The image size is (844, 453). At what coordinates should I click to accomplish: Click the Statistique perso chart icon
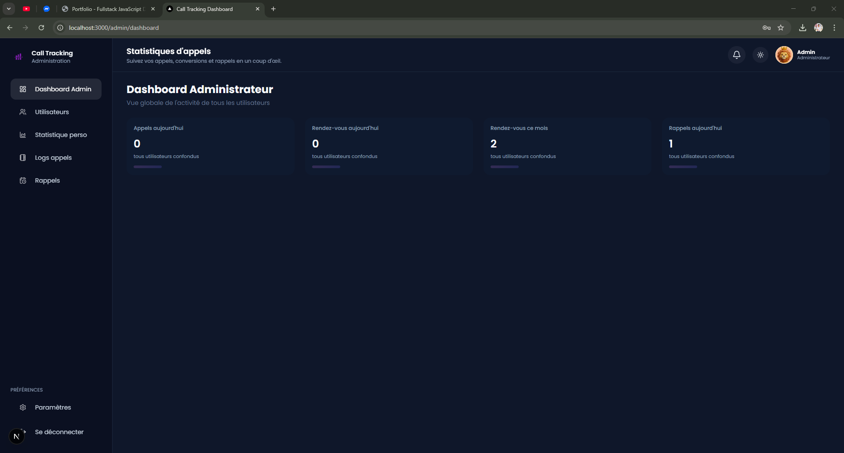click(23, 135)
